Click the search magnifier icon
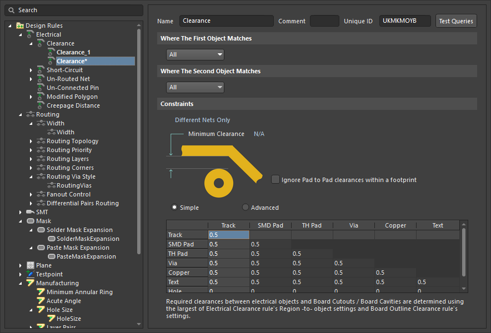 point(12,11)
